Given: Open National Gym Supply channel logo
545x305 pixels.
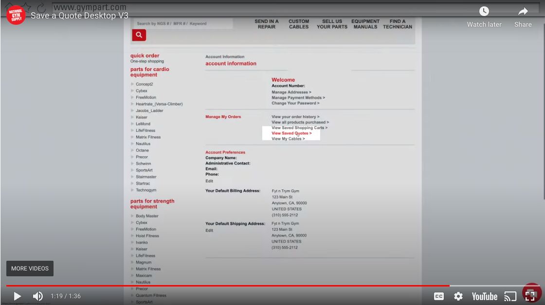Looking at the screenshot, I should point(16,15).
